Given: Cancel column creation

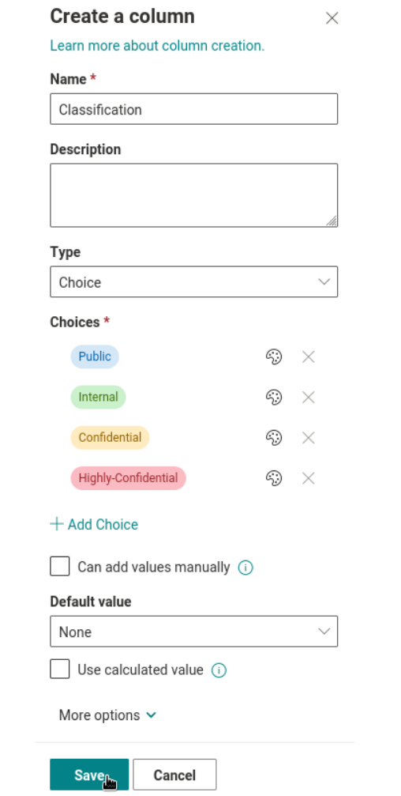Looking at the screenshot, I should click(174, 775).
